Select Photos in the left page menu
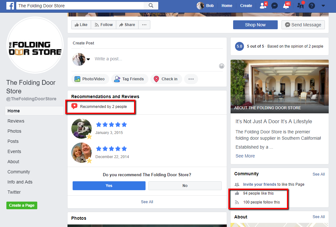The width and height of the screenshot is (336, 227). tap(14, 131)
